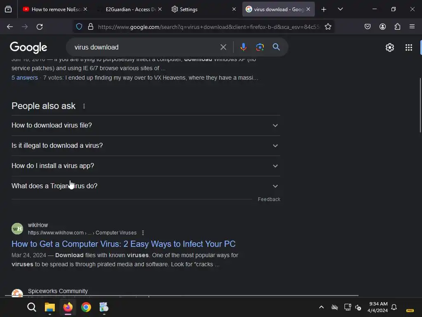The width and height of the screenshot is (422, 317).
Task: Expand 'What does a Trojan virus do?'
Action: (x=146, y=186)
